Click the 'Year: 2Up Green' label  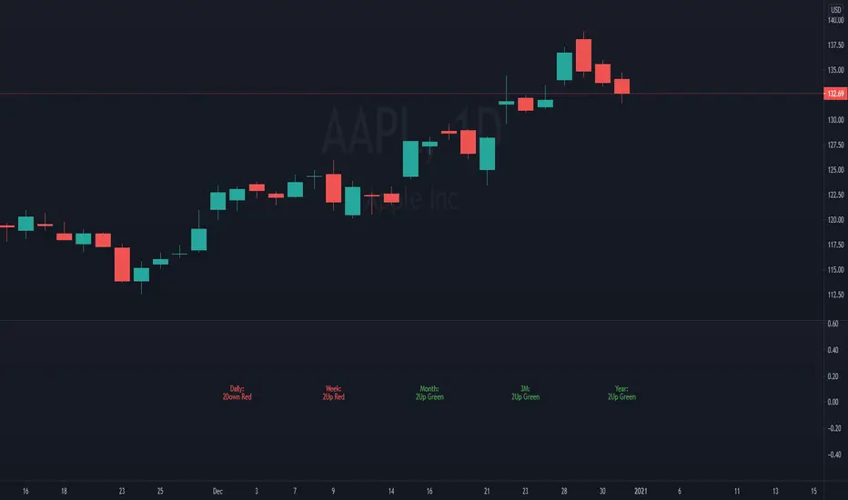pyautogui.click(x=621, y=393)
